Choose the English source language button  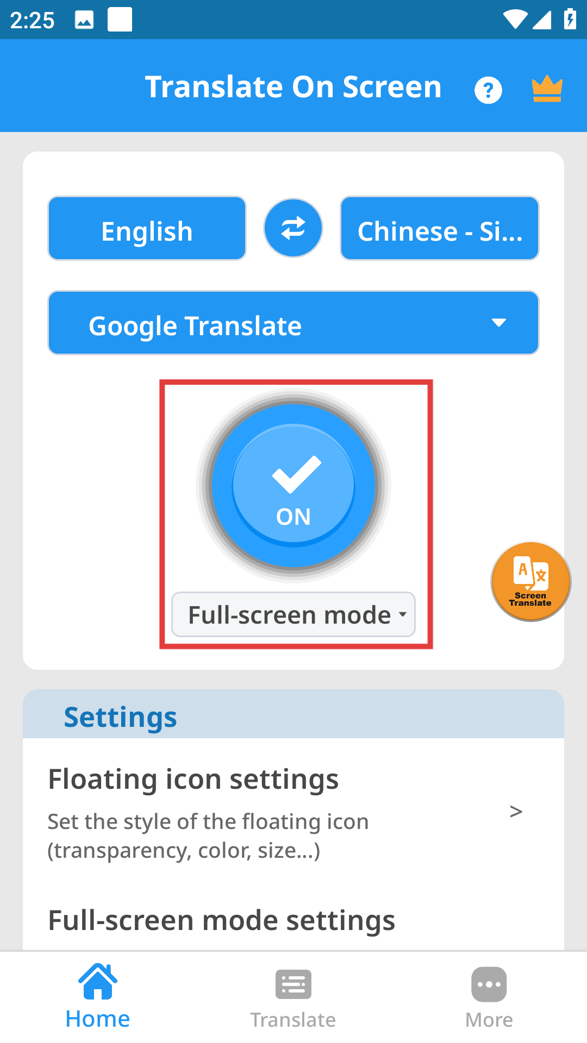[x=147, y=229]
